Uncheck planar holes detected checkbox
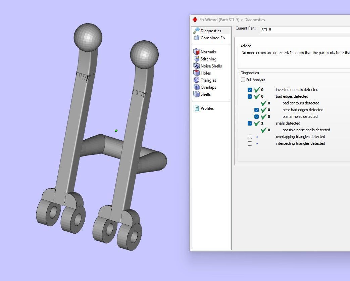 coord(256,116)
